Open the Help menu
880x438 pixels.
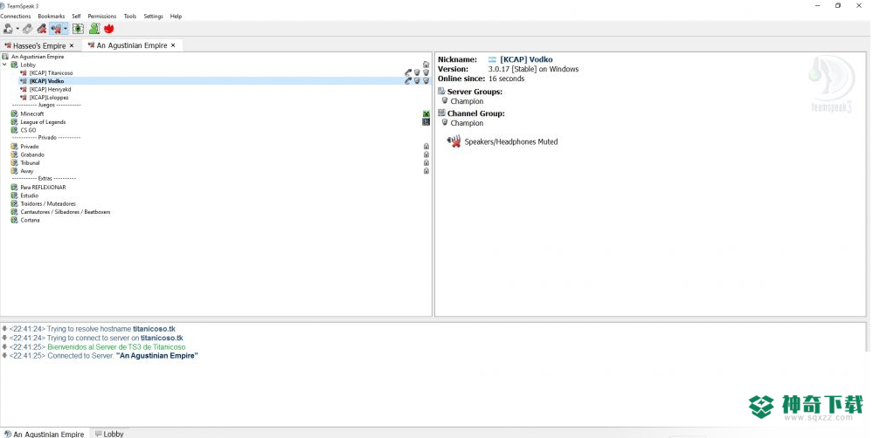(176, 17)
